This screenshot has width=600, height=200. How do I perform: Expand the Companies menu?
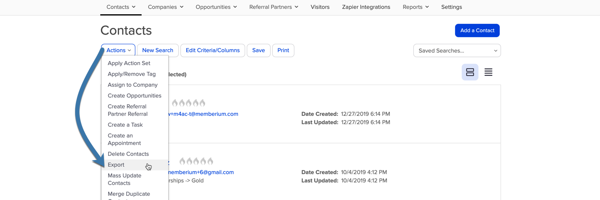(165, 7)
